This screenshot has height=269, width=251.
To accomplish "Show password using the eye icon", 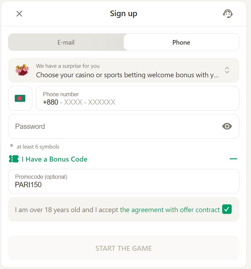I will [227, 126].
